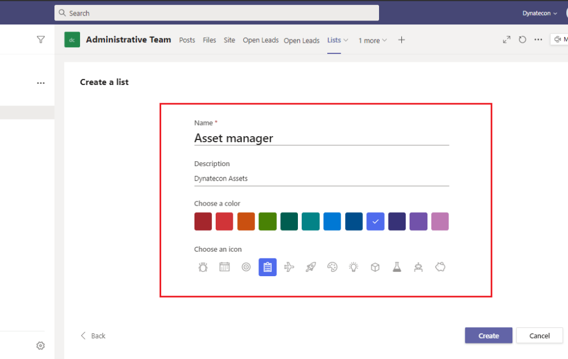This screenshot has width=568, height=359.
Task: Open the Dynatecon organization dropdown
Action: point(539,13)
